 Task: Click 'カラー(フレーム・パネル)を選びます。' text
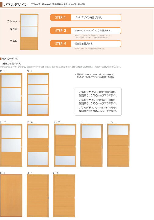(x=93, y=31)
